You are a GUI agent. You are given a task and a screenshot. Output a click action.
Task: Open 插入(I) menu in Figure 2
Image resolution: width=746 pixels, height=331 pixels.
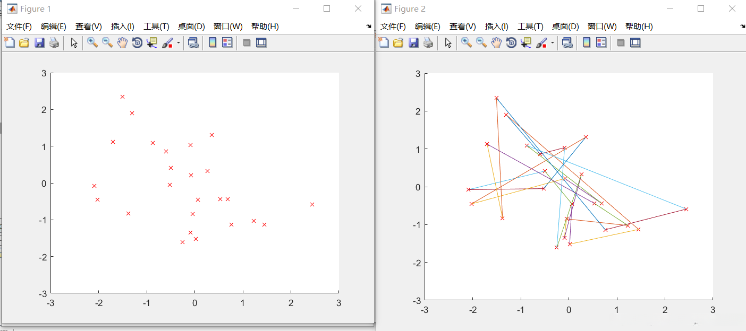coord(497,27)
